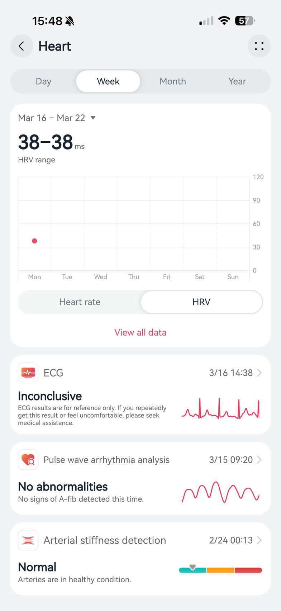Screen dimensions: 281x611
Task: Tap the arterial stiffness detection icon
Action: [x=28, y=540]
